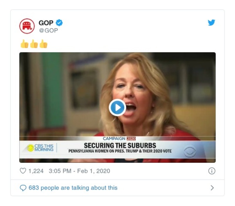Open "683 people are talking about this"

(73, 188)
